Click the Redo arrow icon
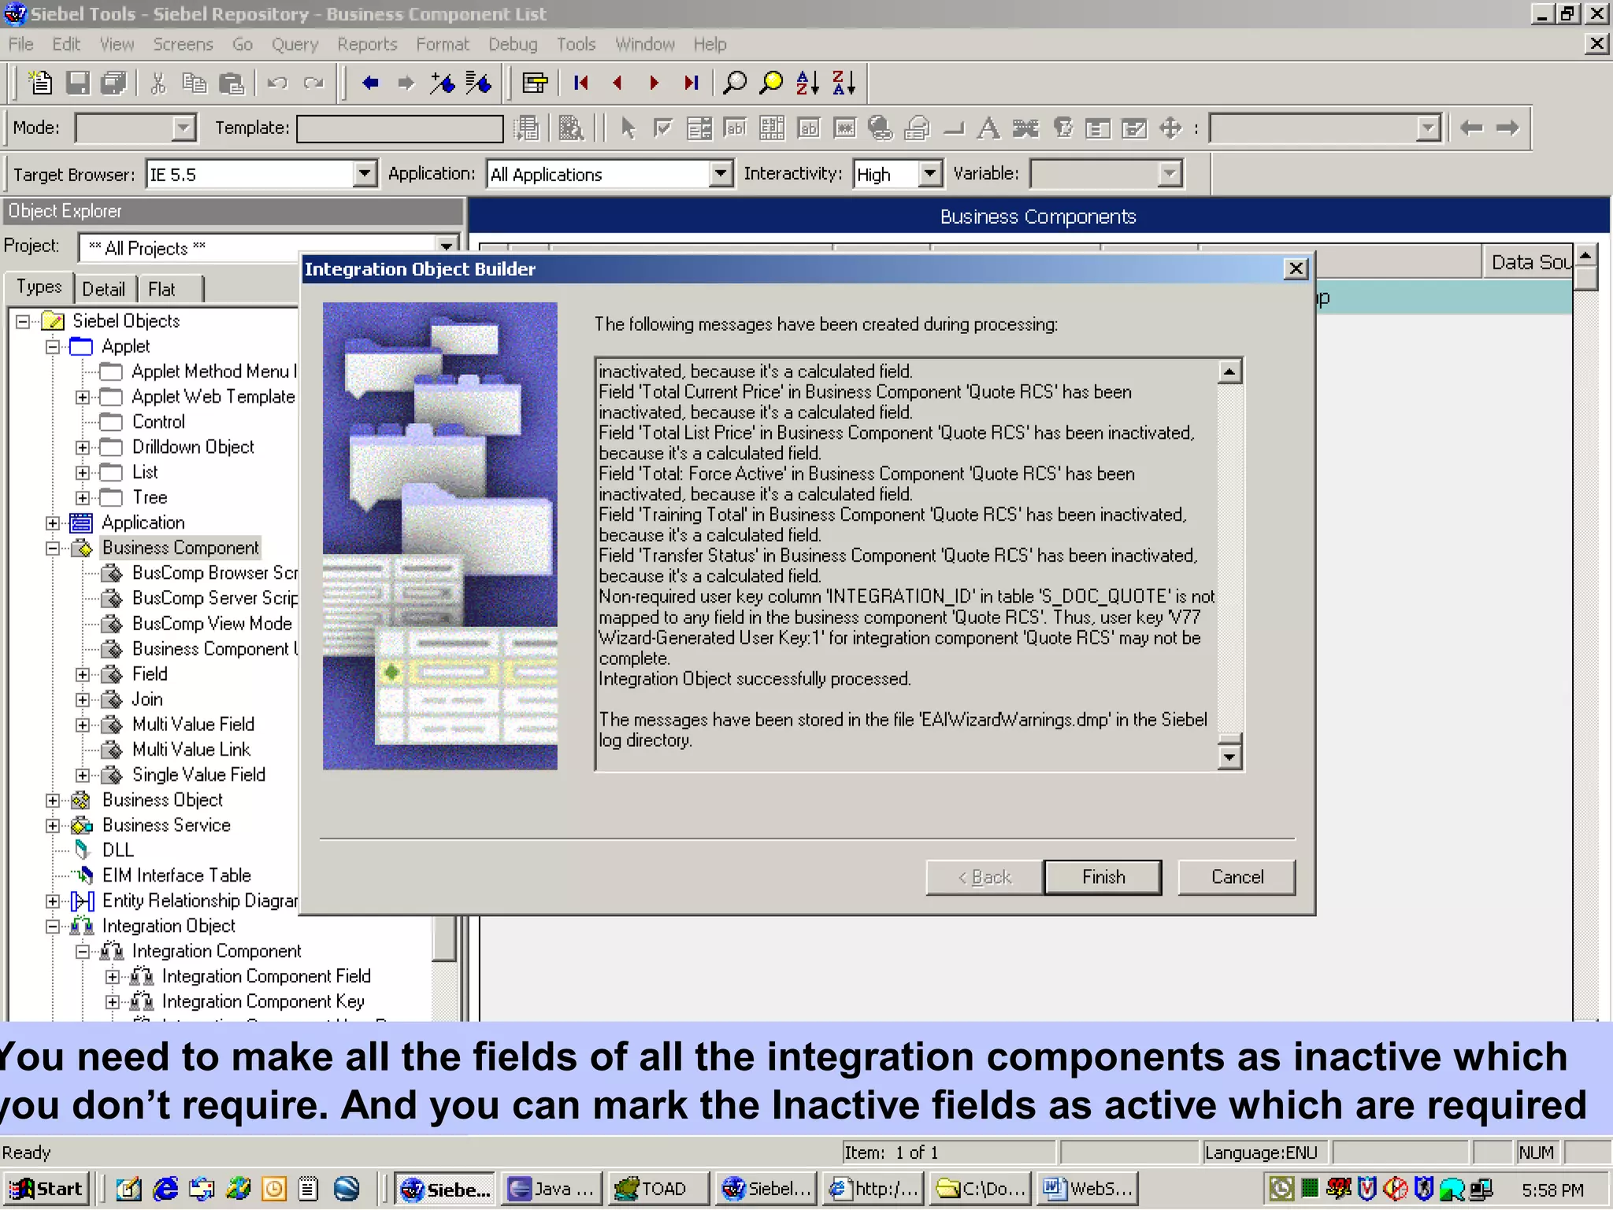The image size is (1613, 1210). 313,83
